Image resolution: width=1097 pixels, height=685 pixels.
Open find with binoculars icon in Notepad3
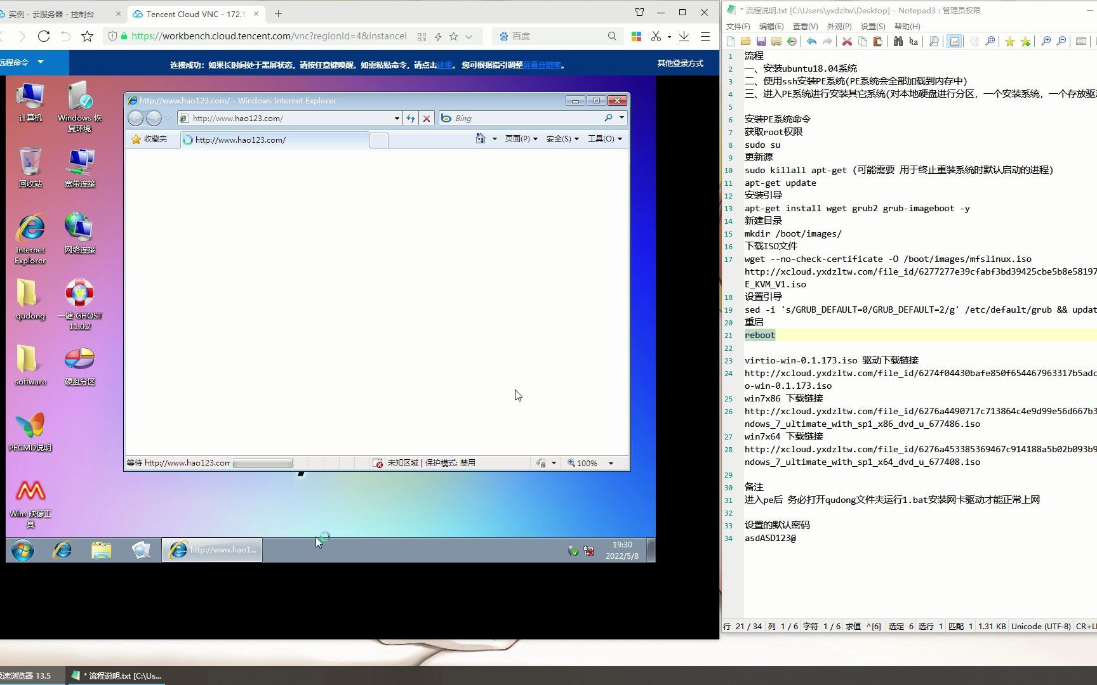click(x=898, y=41)
